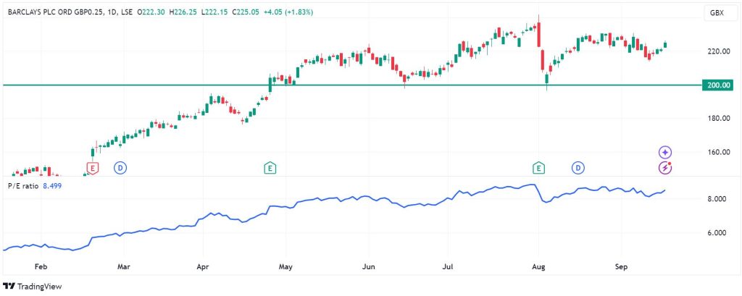Click the blue D dividend marker near March
The height and width of the screenshot is (296, 742).
pyautogui.click(x=121, y=167)
